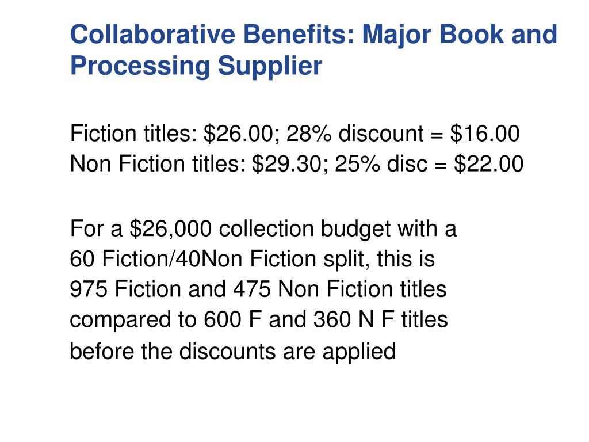Click the word 'Supplier' in heading
This screenshot has height=442, width=589.
tap(270, 66)
